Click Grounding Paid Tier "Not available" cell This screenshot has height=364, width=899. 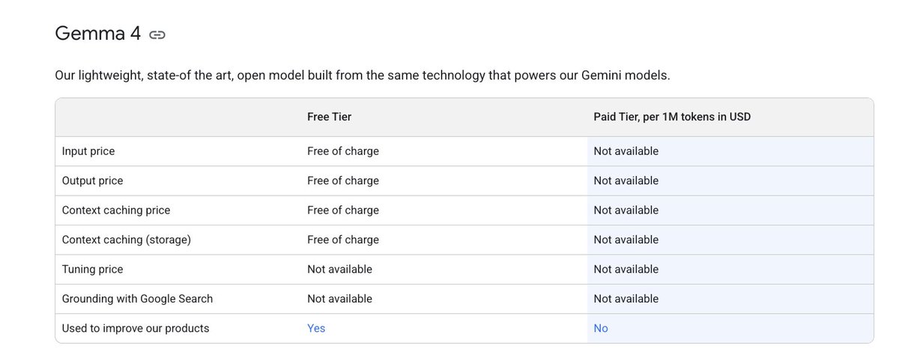tap(626, 299)
